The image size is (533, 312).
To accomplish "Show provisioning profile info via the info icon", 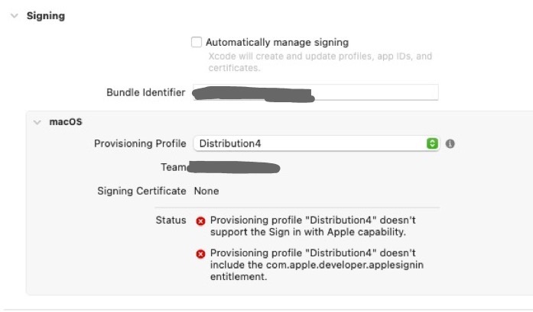I will tap(450, 143).
